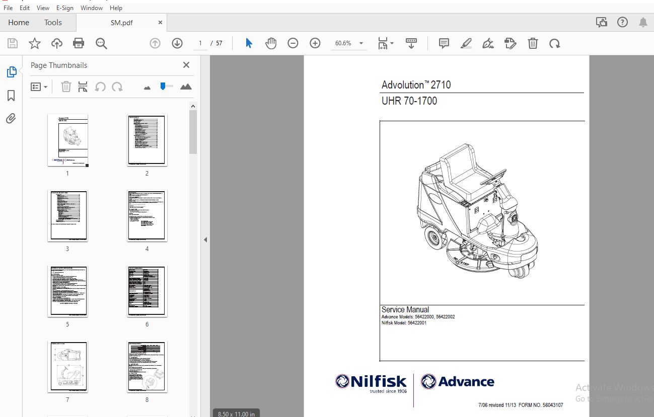Rotate page clockwise toolbar icon

click(x=555, y=43)
